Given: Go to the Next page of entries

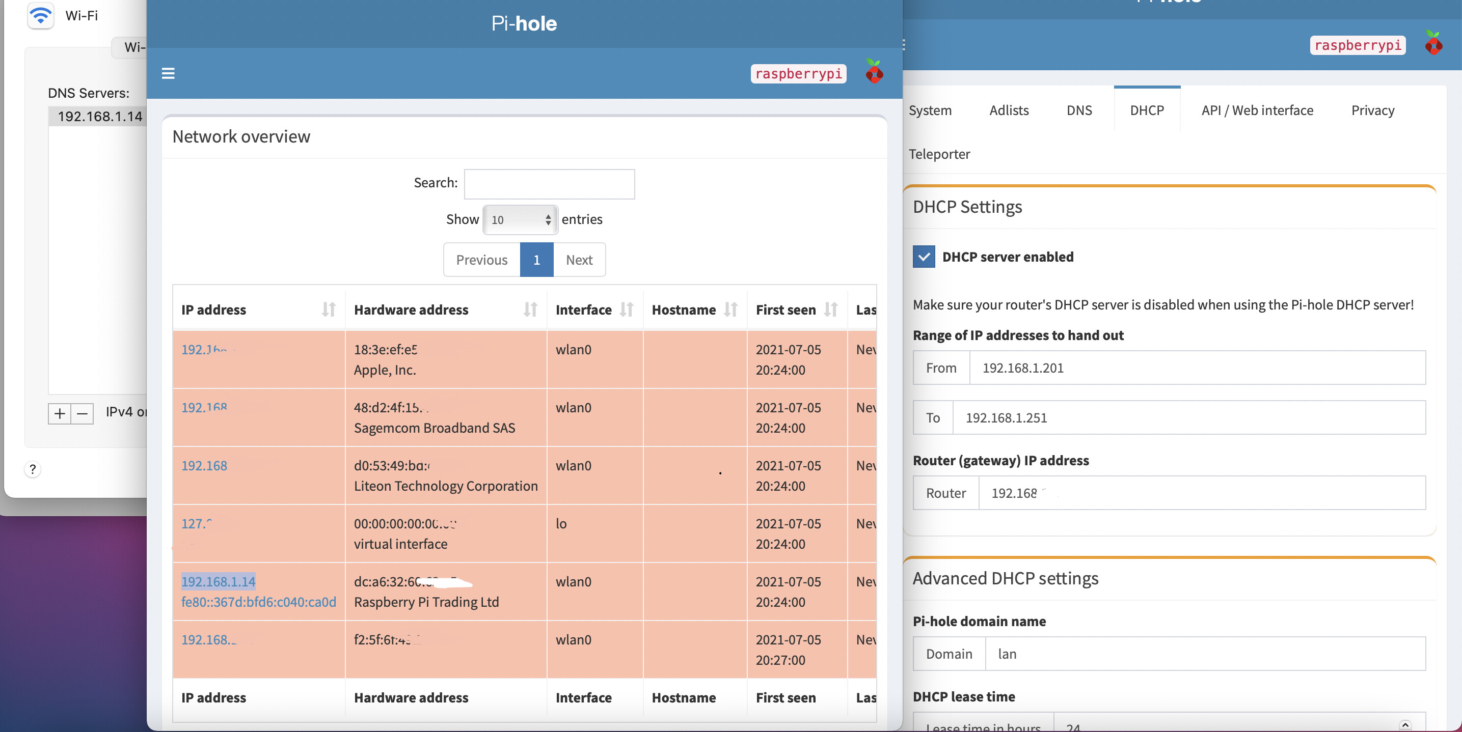Looking at the screenshot, I should pos(579,260).
